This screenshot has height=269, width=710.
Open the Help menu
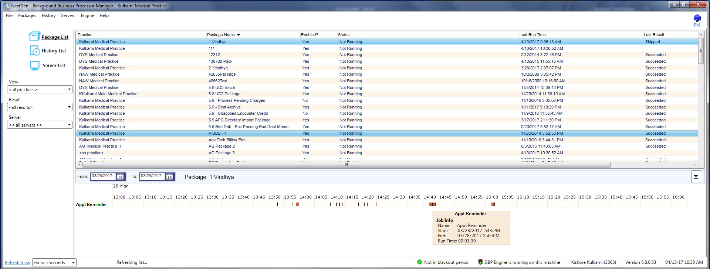click(x=104, y=15)
